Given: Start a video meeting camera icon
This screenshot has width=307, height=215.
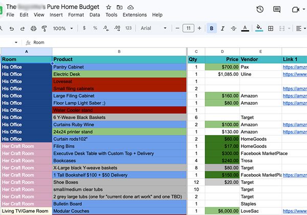Looking at the screenshot, I should click(296, 9).
